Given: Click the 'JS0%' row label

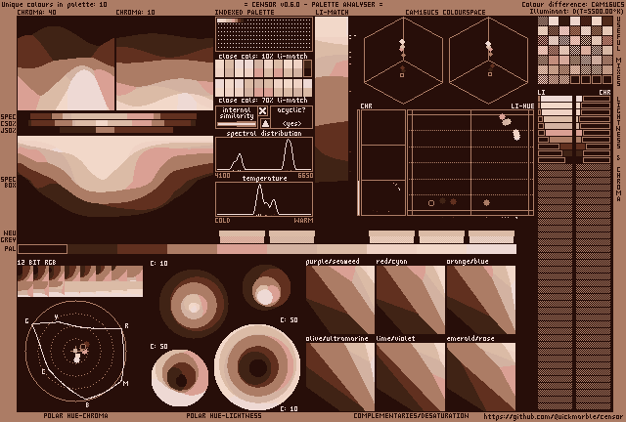Looking at the screenshot, I should tap(9, 131).
